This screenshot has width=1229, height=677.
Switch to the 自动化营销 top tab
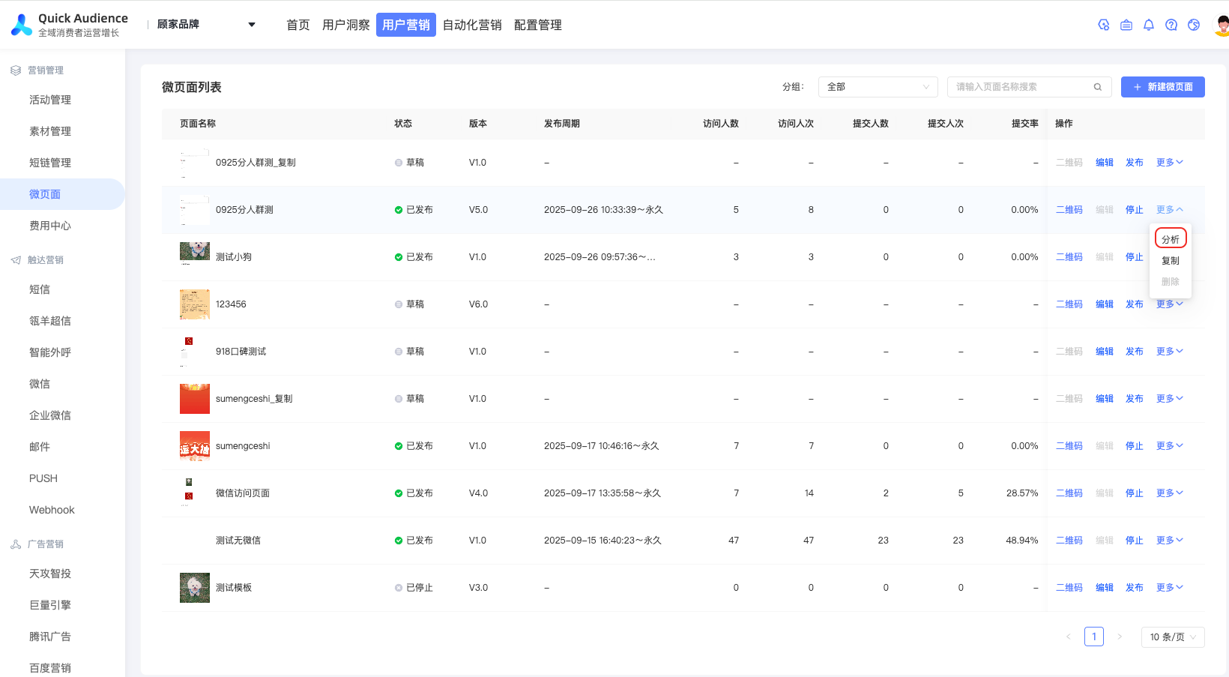pyautogui.click(x=472, y=25)
